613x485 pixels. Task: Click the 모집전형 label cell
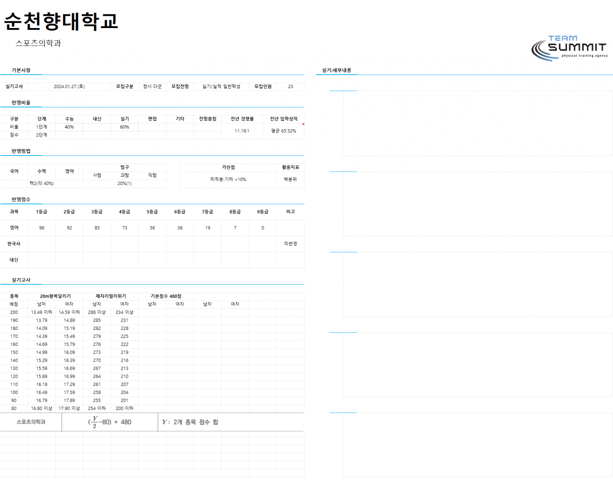point(180,86)
